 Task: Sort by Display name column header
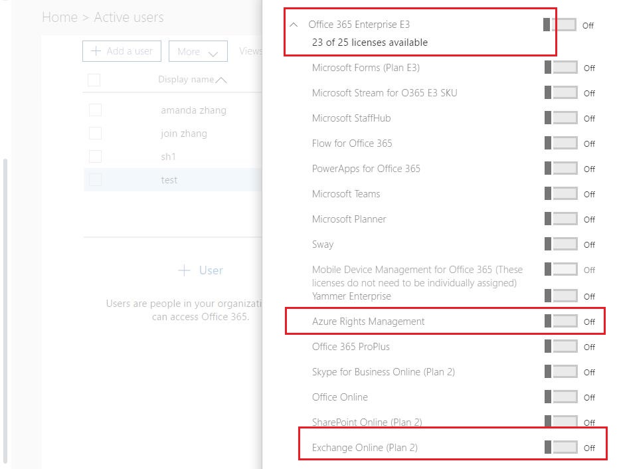coord(193,80)
